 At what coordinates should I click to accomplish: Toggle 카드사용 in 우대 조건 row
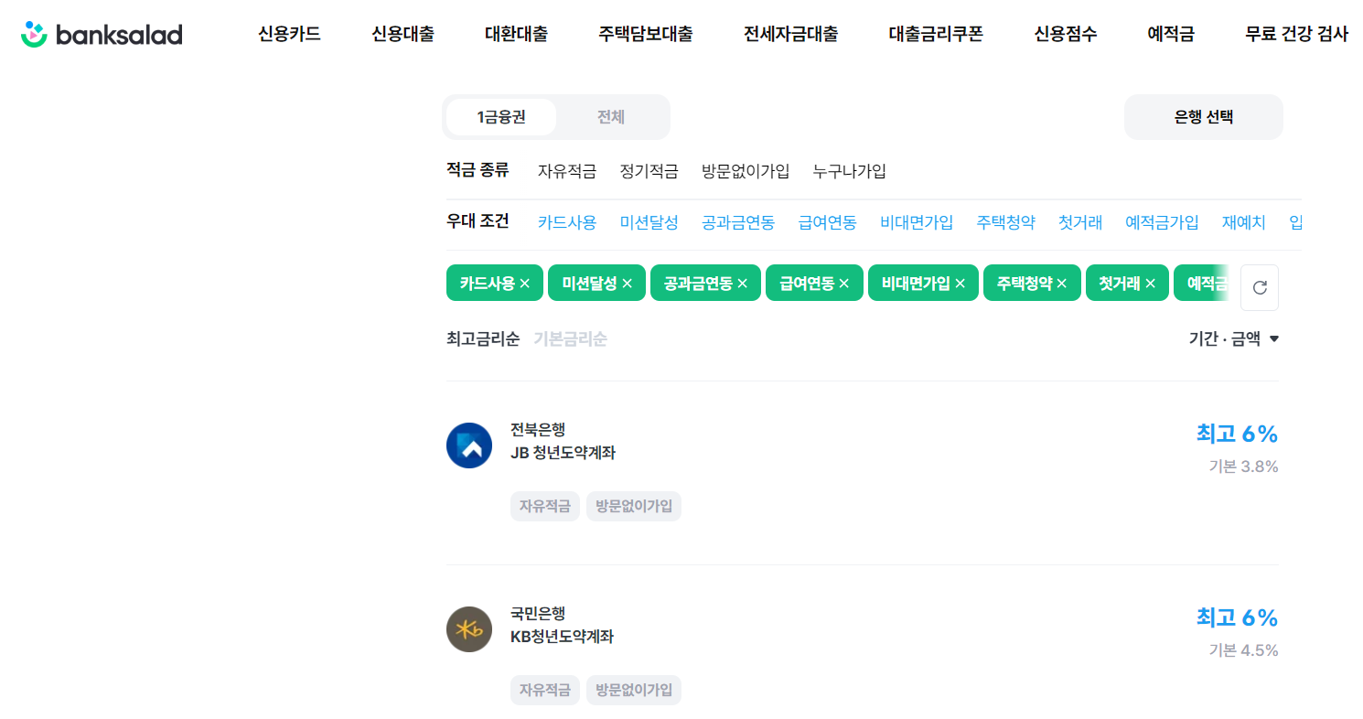pyautogui.click(x=567, y=222)
